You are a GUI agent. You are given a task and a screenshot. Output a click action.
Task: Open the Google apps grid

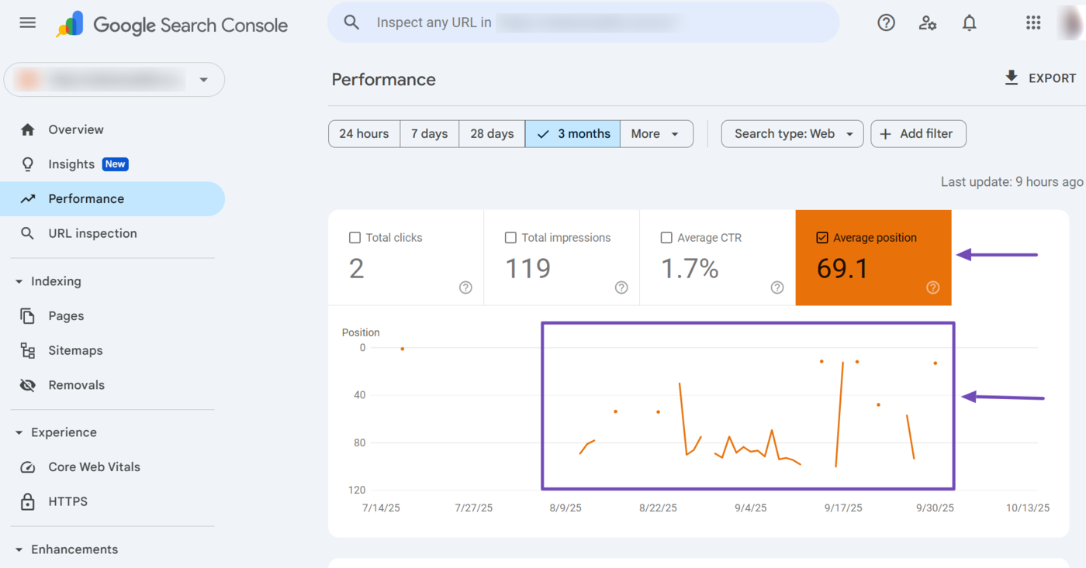pyautogui.click(x=1032, y=22)
